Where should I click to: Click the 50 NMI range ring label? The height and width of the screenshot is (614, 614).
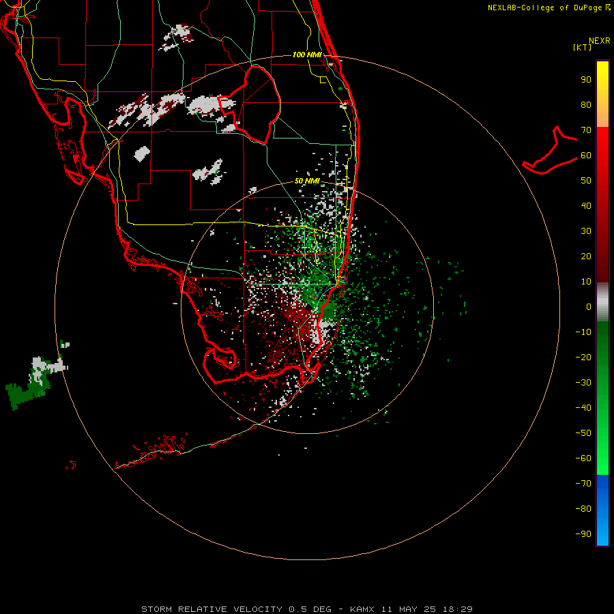pos(307,181)
